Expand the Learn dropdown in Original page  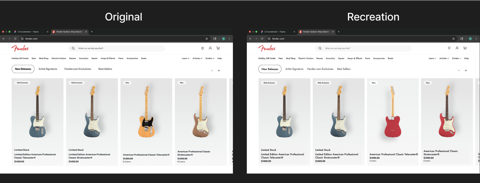[x=185, y=58]
